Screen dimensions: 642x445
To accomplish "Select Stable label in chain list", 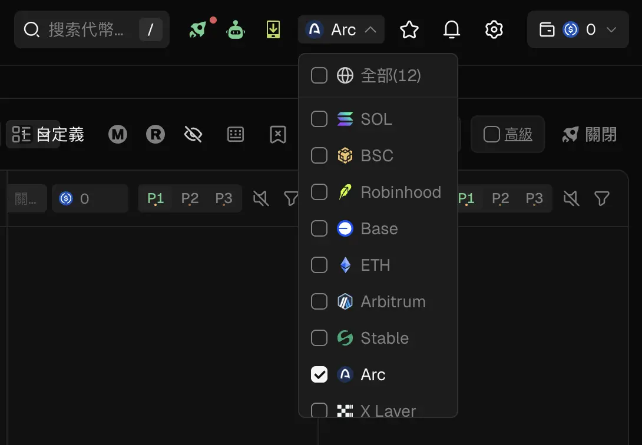I will tap(385, 338).
